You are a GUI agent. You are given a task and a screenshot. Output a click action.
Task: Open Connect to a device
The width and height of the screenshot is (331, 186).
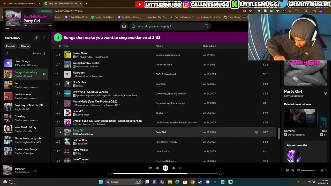tap(293, 170)
